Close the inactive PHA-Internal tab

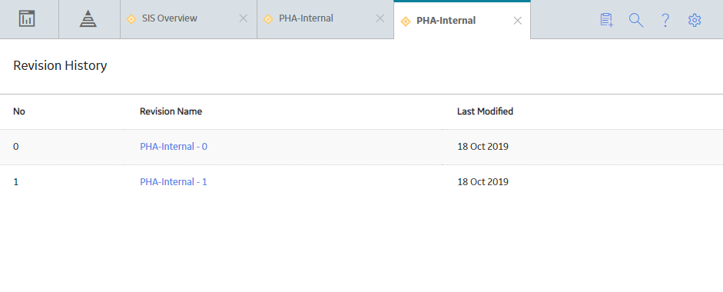tap(380, 18)
